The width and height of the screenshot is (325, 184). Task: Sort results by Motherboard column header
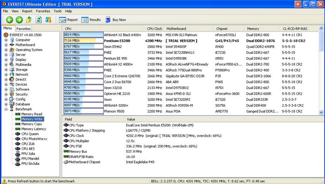point(188,29)
